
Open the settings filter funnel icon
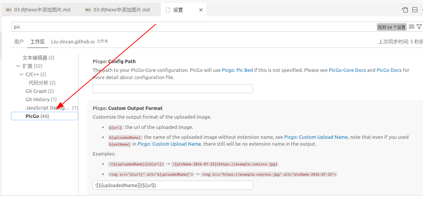pyautogui.click(x=419, y=27)
